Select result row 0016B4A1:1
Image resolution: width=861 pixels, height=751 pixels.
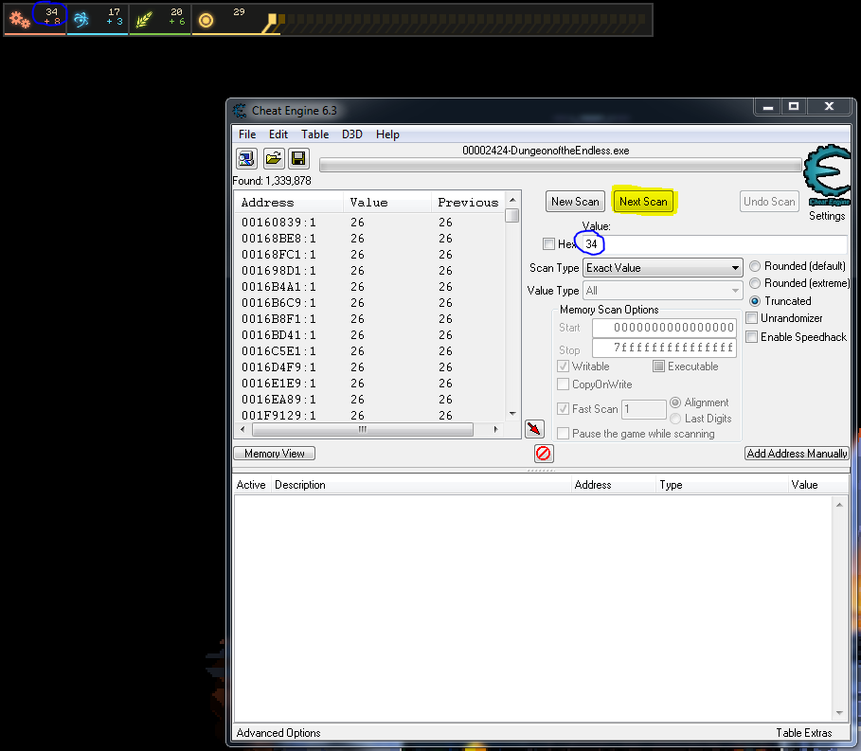pyautogui.click(x=369, y=287)
